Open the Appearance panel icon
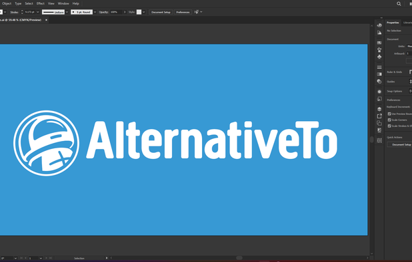The image size is (412, 262). tap(379, 92)
